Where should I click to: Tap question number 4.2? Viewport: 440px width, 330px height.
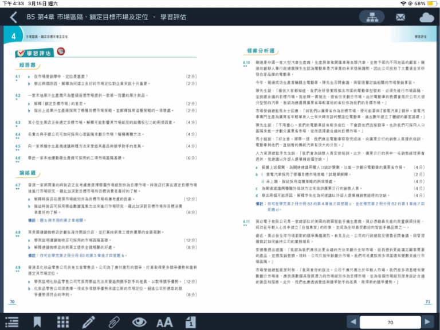pyautogui.click(x=18, y=95)
